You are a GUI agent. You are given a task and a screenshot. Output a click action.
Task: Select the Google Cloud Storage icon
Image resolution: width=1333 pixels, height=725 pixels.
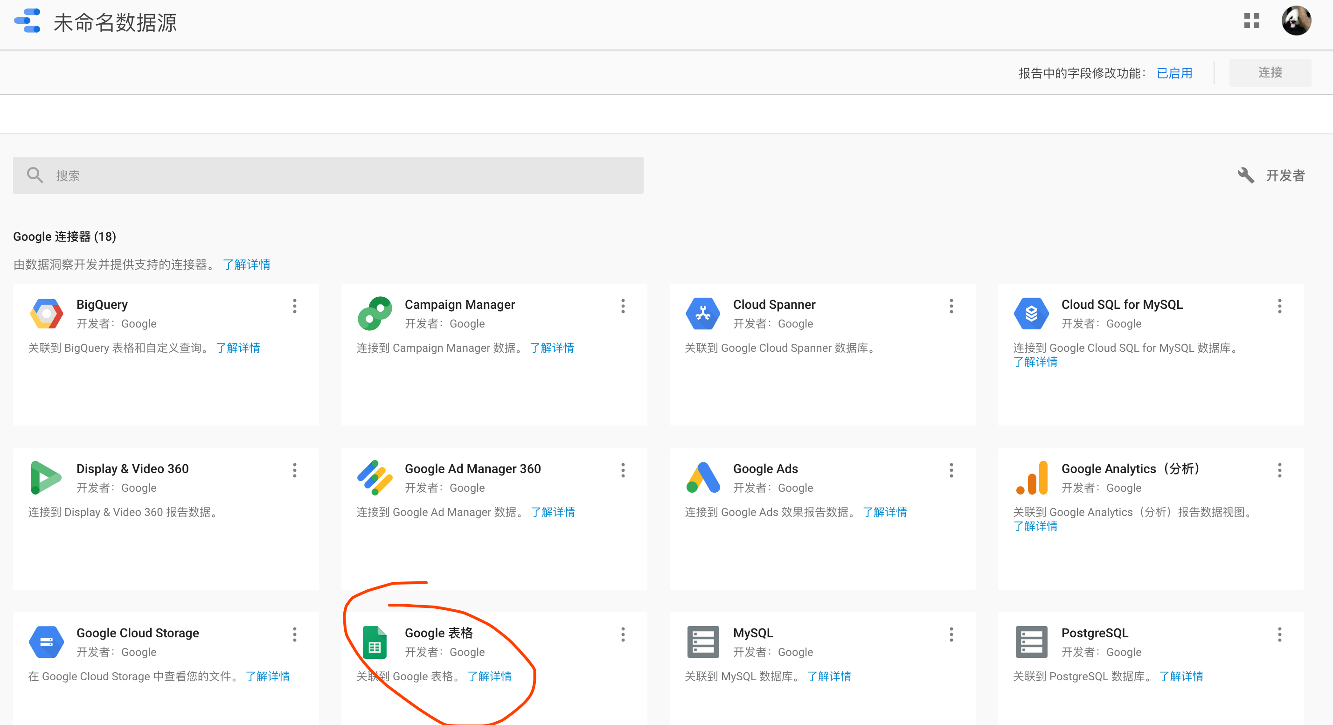47,641
